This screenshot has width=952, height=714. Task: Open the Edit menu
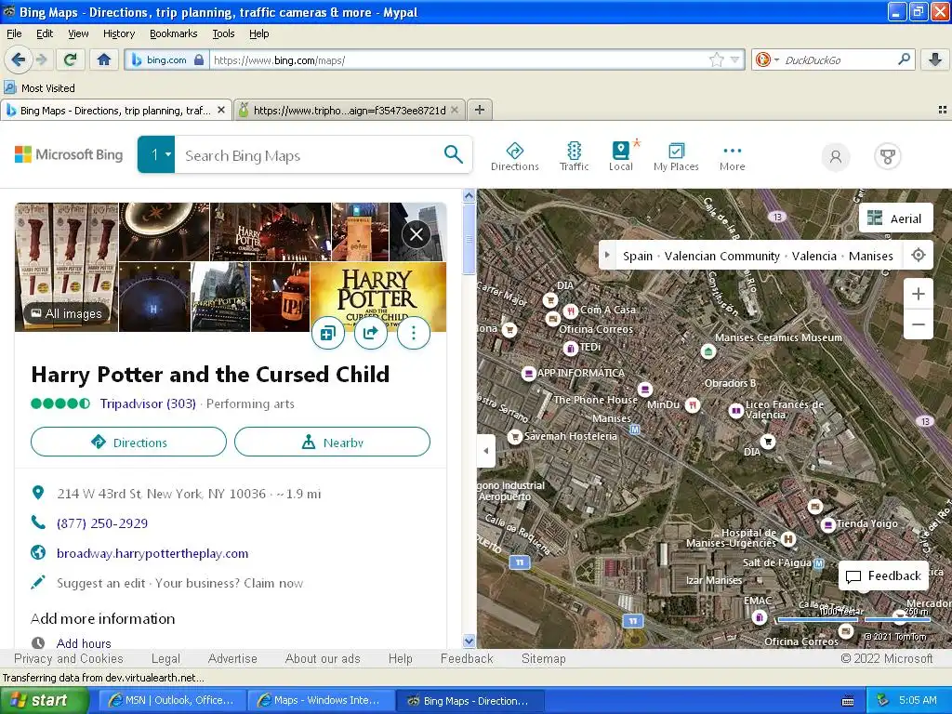click(45, 33)
